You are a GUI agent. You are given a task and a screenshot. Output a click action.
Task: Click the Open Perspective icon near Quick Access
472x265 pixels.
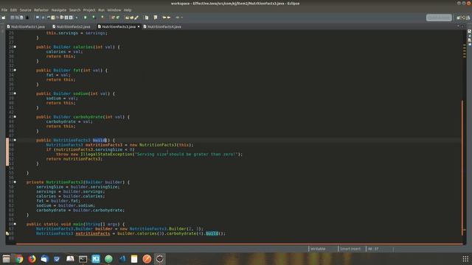click(459, 18)
